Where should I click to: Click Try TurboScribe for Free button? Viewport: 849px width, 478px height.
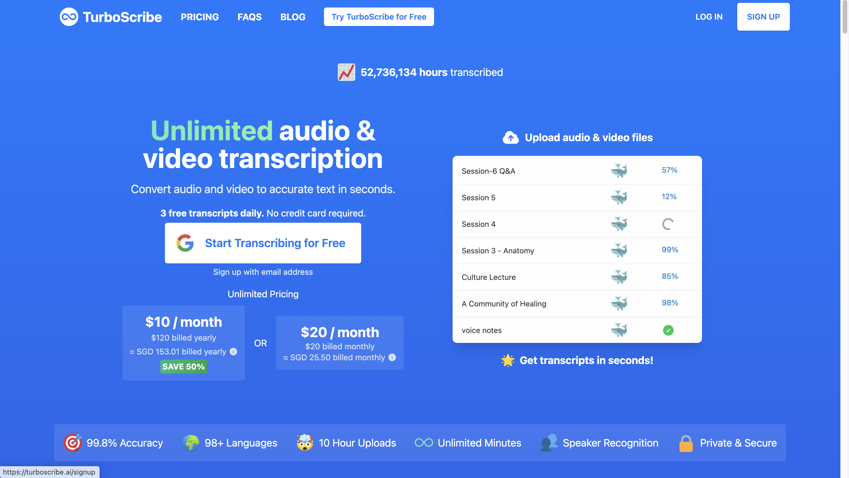(379, 17)
